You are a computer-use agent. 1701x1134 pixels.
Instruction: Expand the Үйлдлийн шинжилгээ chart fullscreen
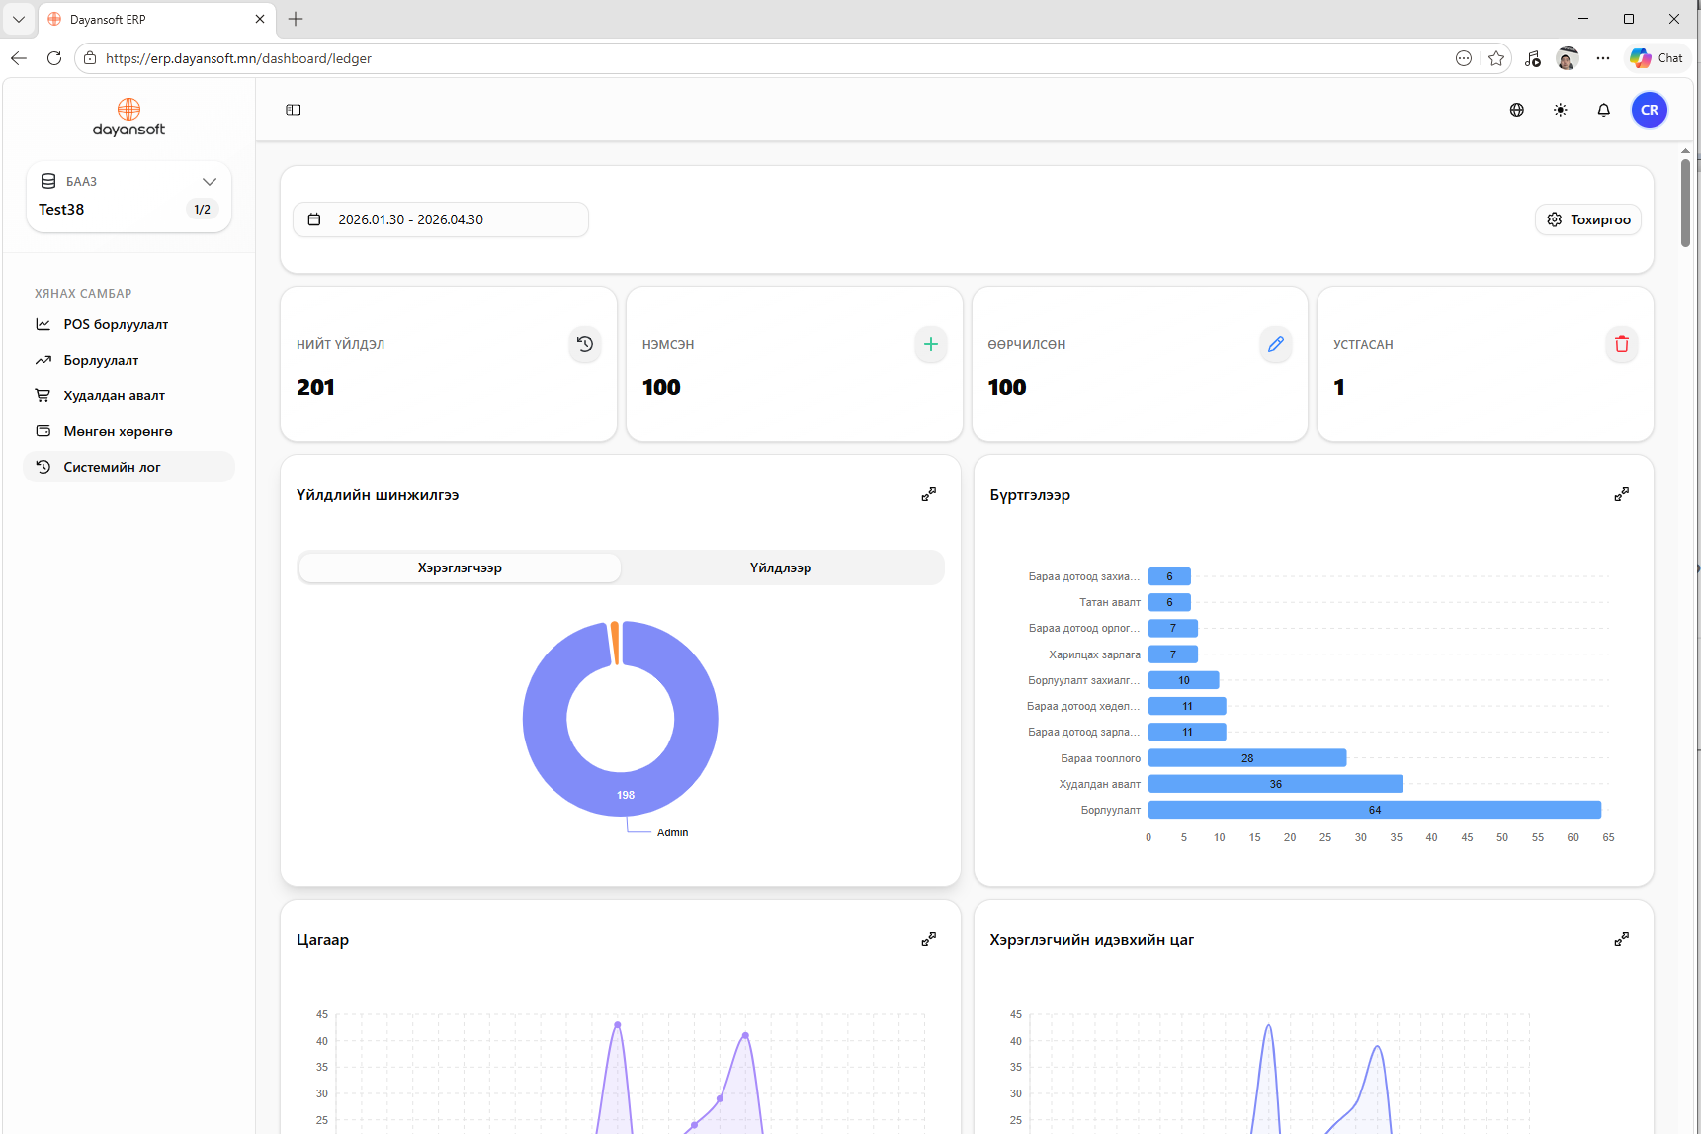(x=929, y=494)
